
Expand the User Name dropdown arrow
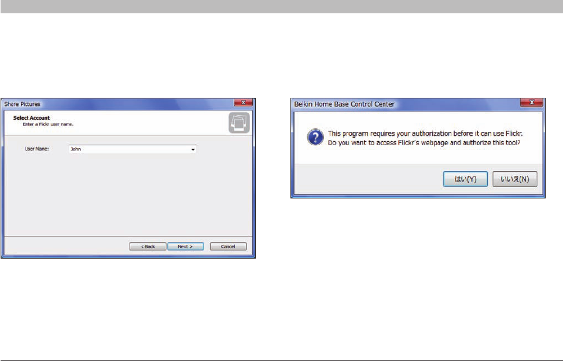[193, 149]
